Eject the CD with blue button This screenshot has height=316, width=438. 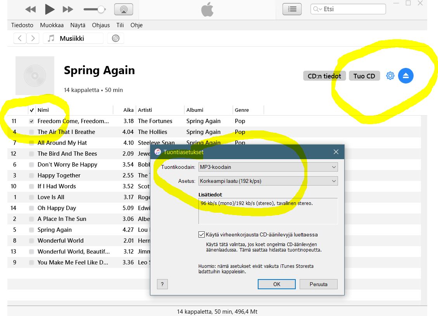(x=406, y=76)
